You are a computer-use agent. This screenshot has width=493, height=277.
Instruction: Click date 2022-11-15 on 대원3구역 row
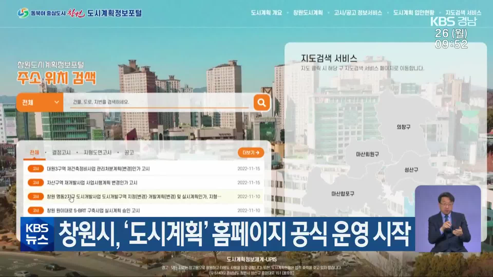click(x=249, y=169)
